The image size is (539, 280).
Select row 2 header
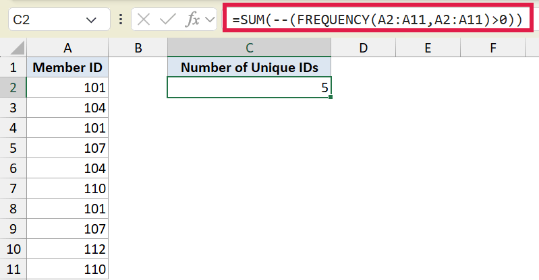point(13,87)
